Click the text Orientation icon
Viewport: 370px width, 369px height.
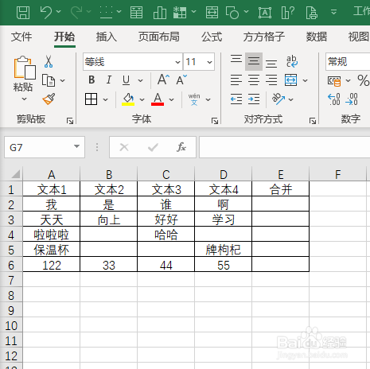(x=278, y=99)
